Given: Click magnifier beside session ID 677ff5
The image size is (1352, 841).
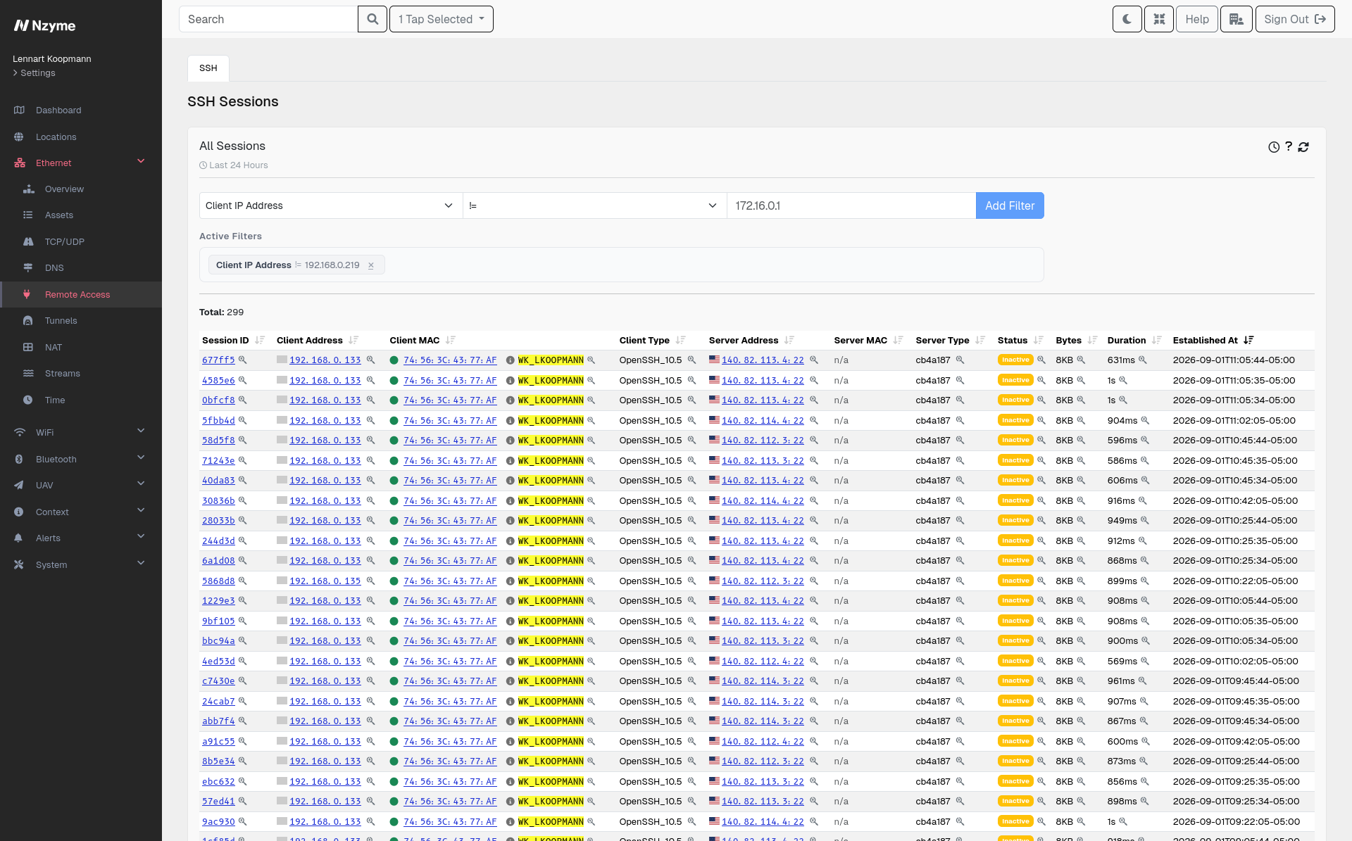Looking at the screenshot, I should (x=242, y=360).
